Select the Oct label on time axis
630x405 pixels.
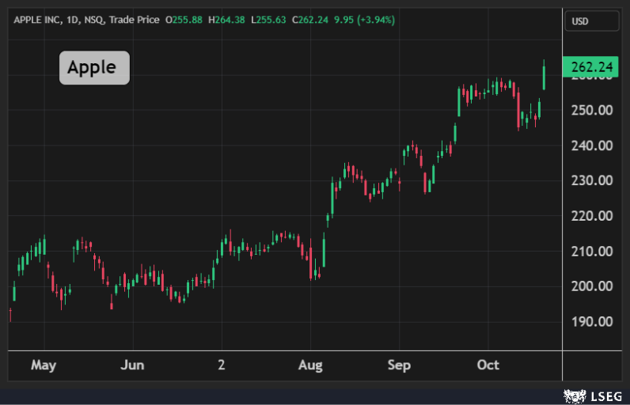pos(488,365)
